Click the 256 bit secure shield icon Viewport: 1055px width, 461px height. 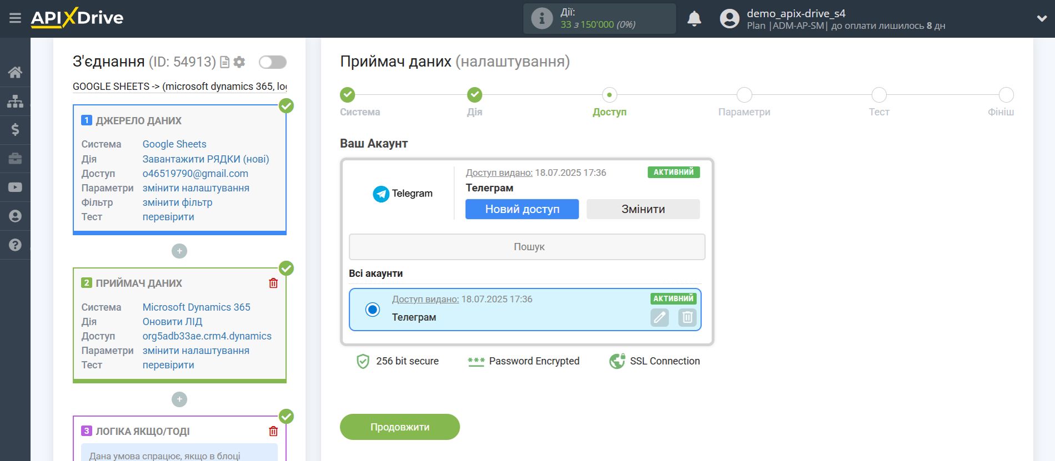[x=363, y=361]
